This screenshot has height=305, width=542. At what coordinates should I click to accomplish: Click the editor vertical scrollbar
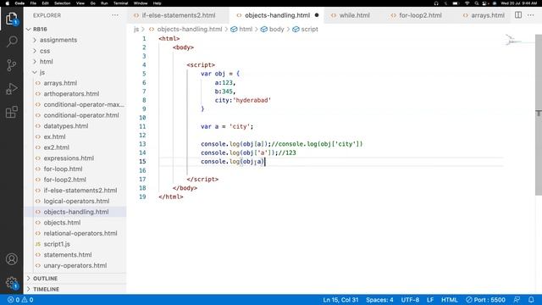click(539, 115)
